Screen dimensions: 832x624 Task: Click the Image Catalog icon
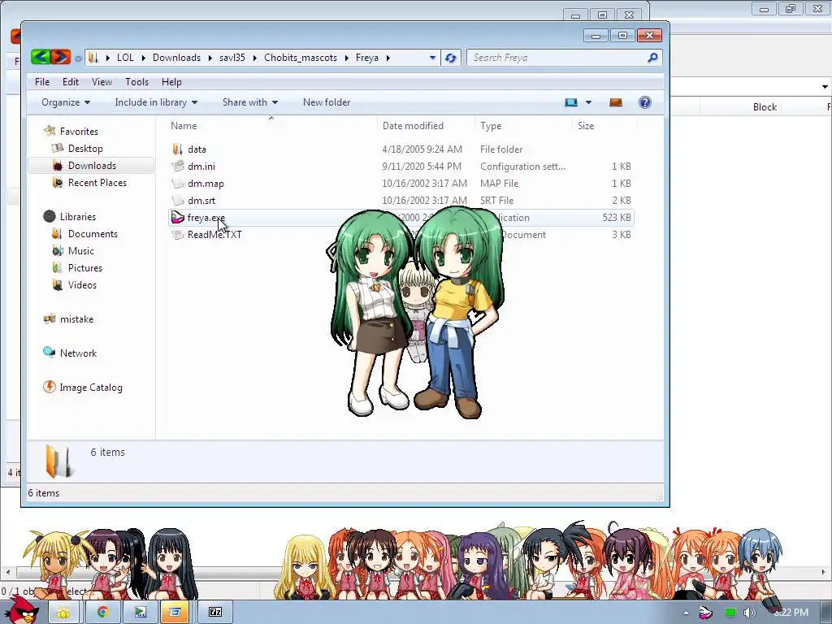pos(50,387)
